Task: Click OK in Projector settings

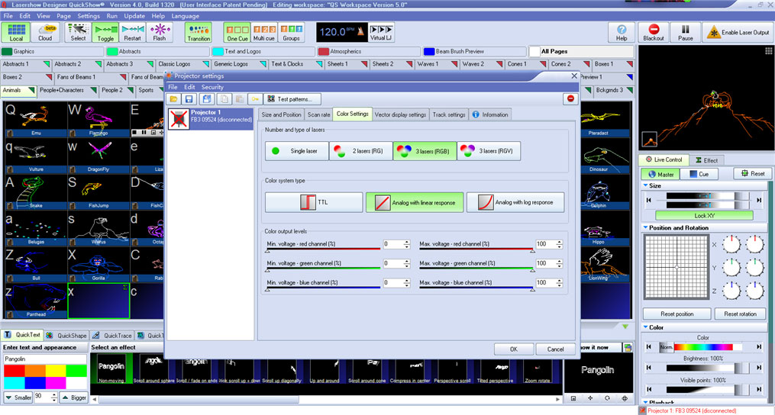Action: coord(514,349)
